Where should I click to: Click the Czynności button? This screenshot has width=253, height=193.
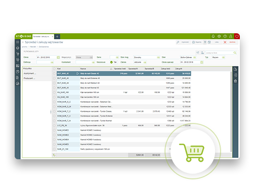pos(183,42)
